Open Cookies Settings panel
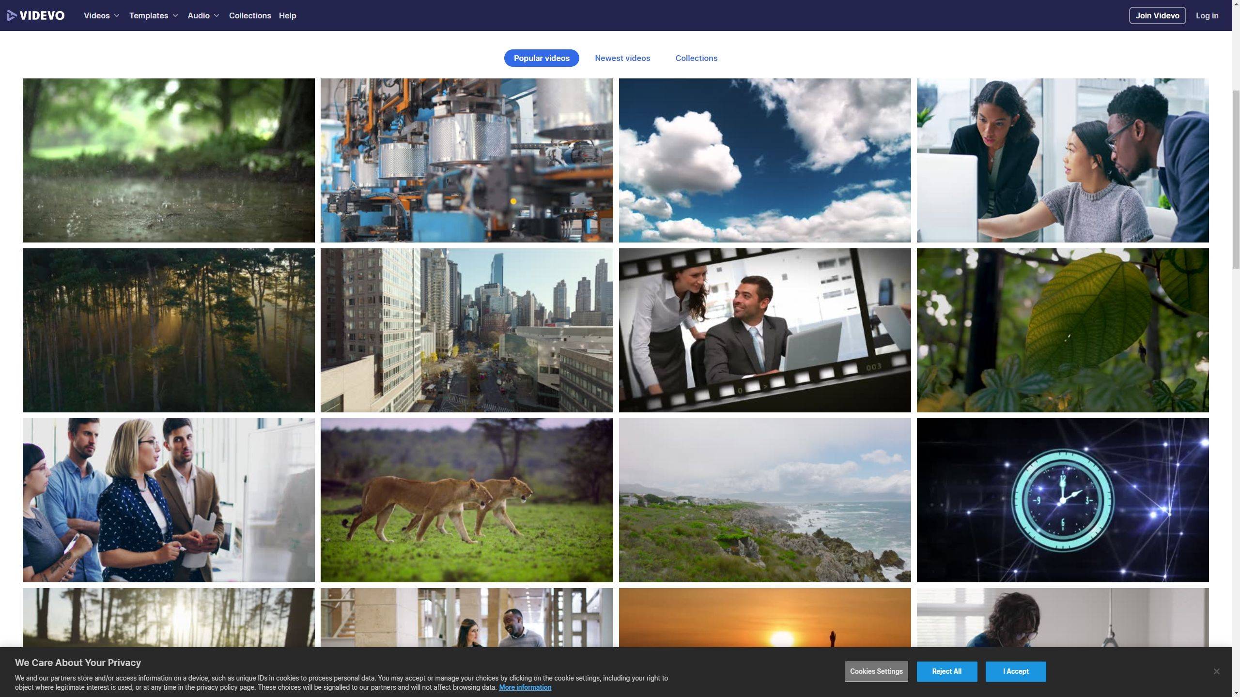The image size is (1240, 697). coord(875,671)
